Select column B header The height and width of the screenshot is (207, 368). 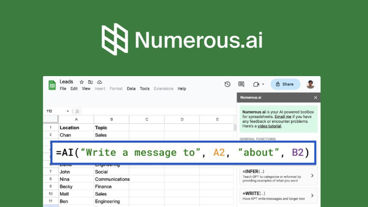111,120
